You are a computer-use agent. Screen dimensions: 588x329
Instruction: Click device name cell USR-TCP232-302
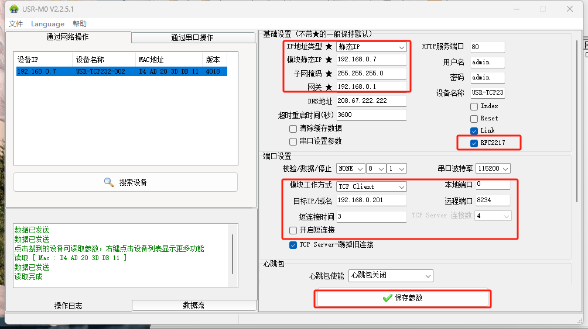pyautogui.click(x=101, y=71)
